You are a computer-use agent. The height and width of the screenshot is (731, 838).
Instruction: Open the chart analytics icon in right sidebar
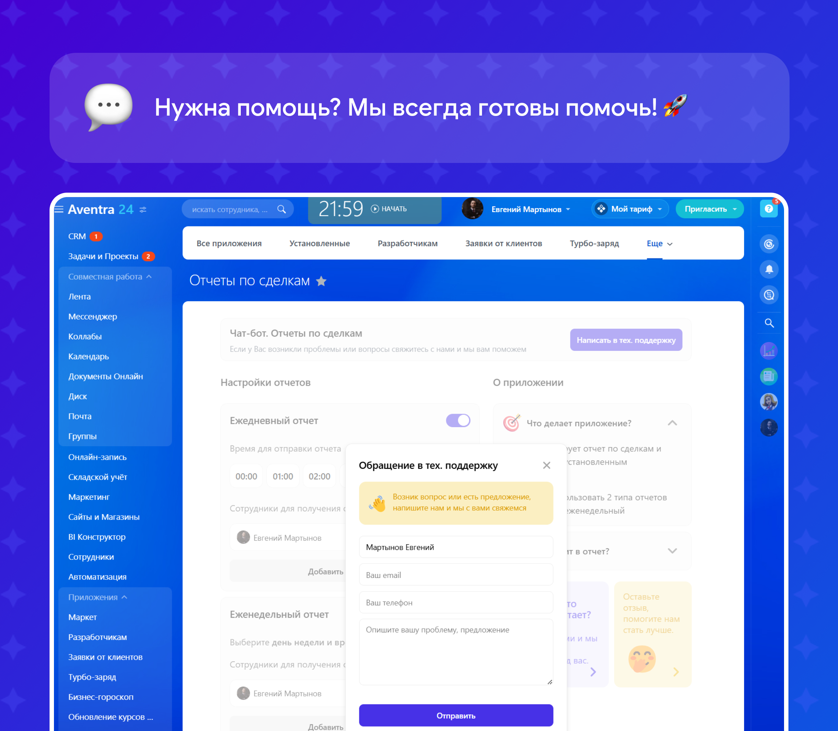click(769, 351)
